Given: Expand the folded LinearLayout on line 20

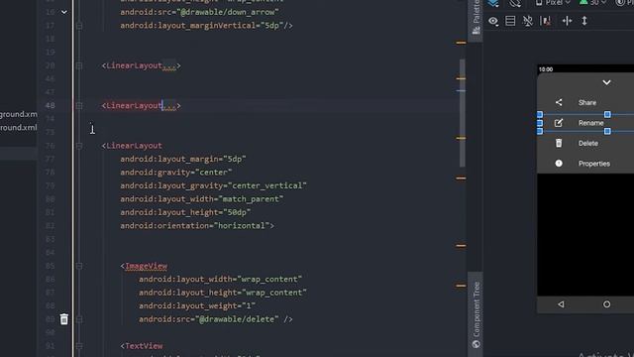Looking at the screenshot, I should coord(79,65).
